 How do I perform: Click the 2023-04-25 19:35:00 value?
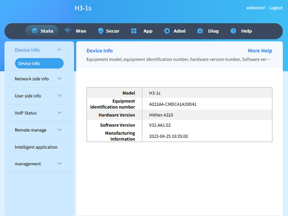pos(168,136)
